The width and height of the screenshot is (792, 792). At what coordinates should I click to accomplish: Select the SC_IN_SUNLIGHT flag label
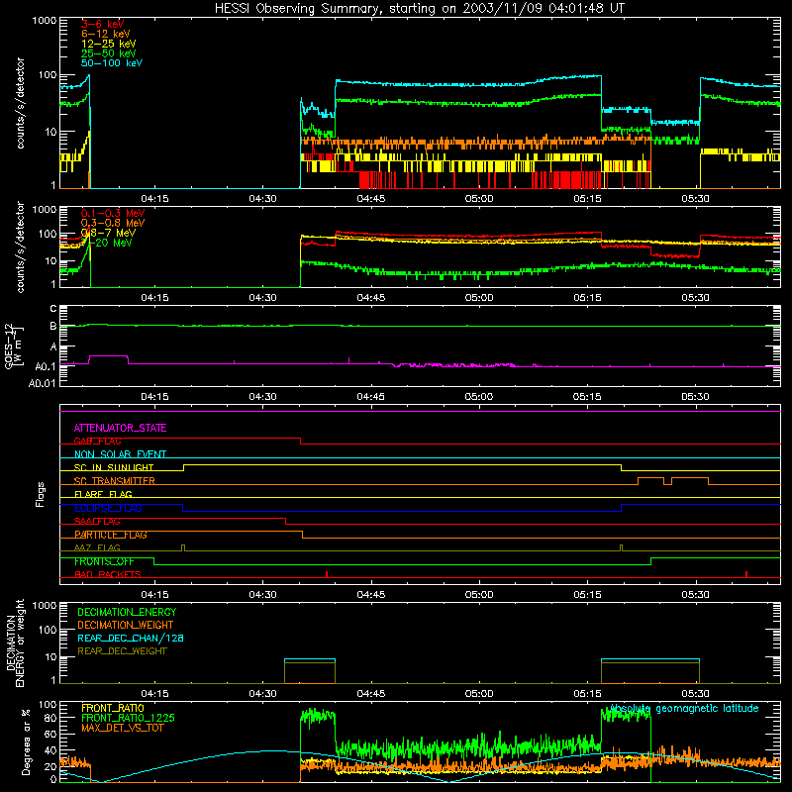point(114,467)
